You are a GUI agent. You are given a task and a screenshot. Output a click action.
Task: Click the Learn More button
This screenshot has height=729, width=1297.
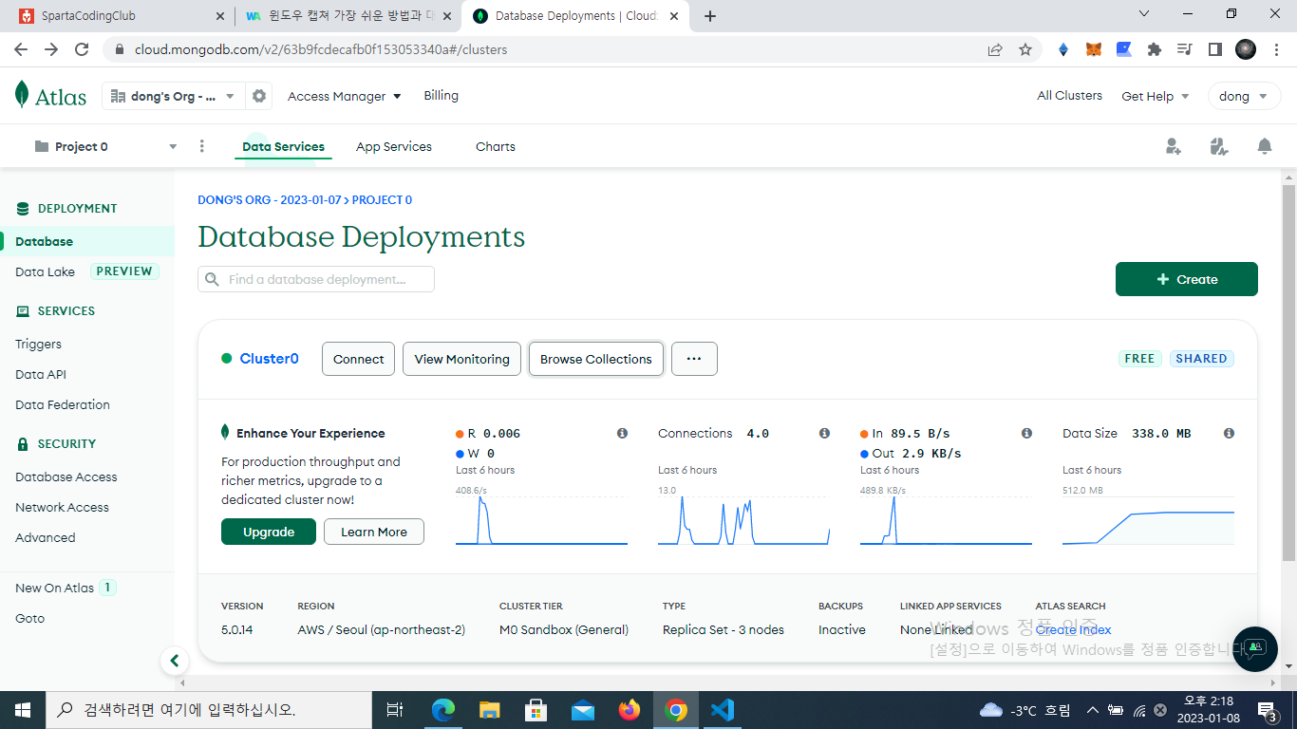pyautogui.click(x=374, y=532)
